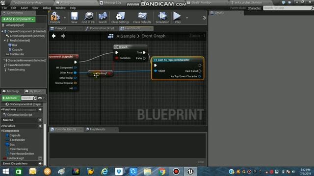Image resolution: width=314 pixels, height=176 pixels.
Task: Open Compile options dropdown arrow
Action: tap(65, 18)
